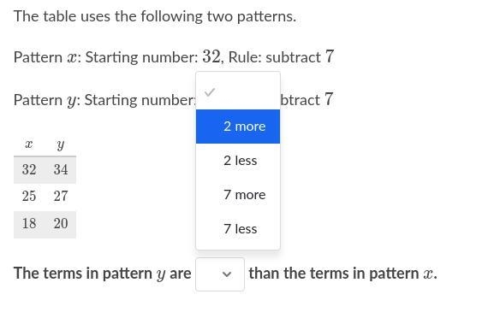Choose the "2 more" dropdown option
This screenshot has width=494, height=318.
(238, 127)
